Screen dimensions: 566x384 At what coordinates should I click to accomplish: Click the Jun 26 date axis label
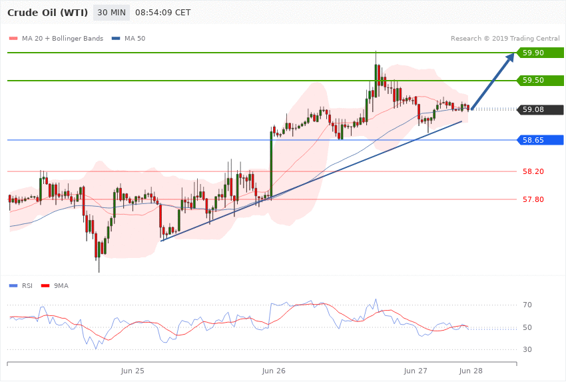(274, 371)
